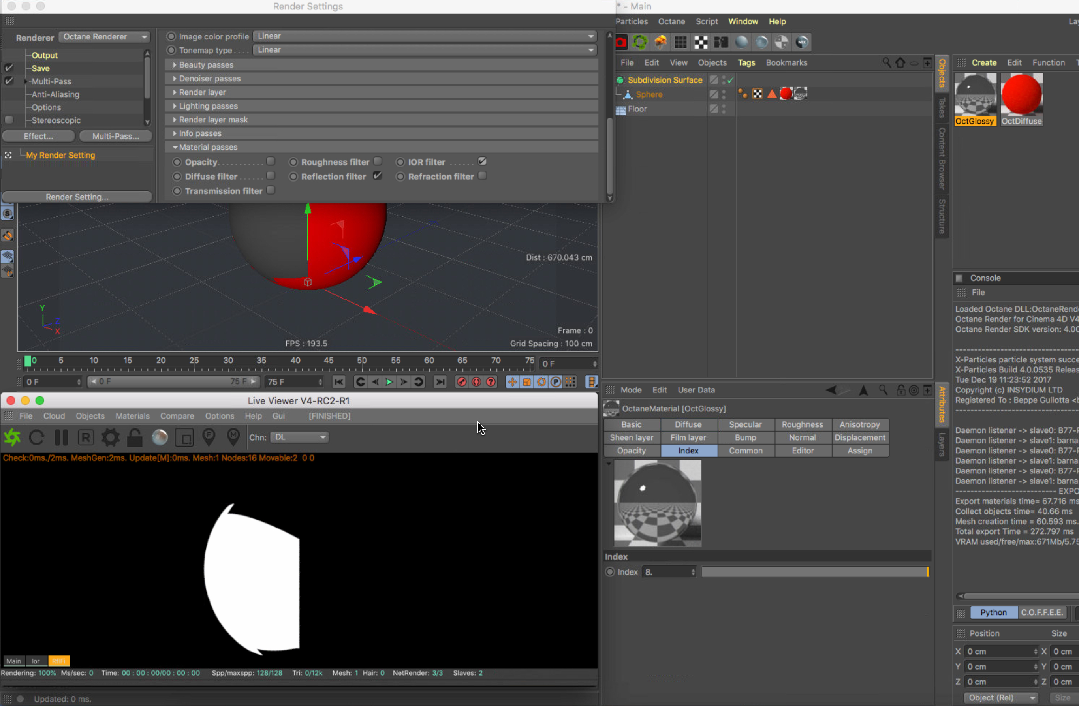
Task: Toggle the Live Viewer resolution lock
Action: 135,437
